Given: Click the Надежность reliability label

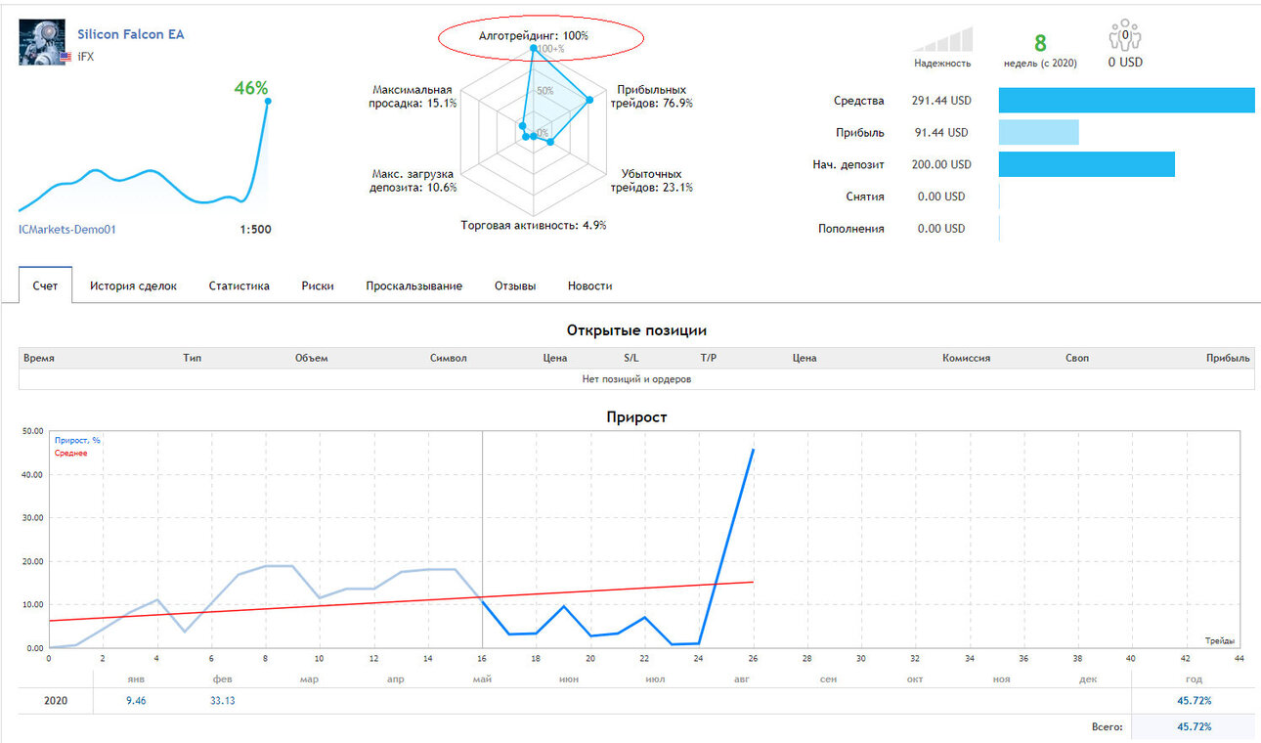Looking at the screenshot, I should 942,64.
